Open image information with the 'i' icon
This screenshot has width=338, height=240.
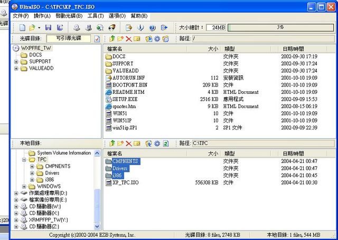[140, 27]
